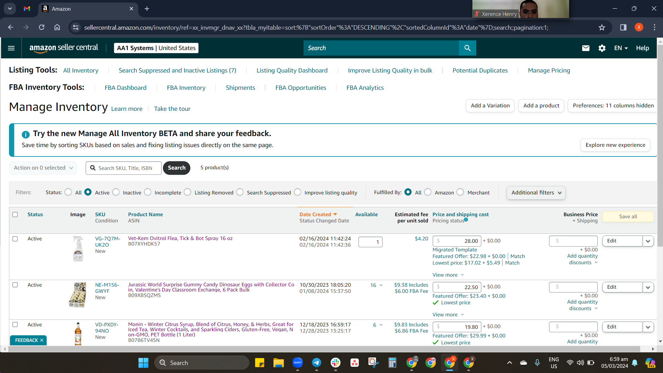Open Slack from the taskbar
The width and height of the screenshot is (663, 373).
336,363
